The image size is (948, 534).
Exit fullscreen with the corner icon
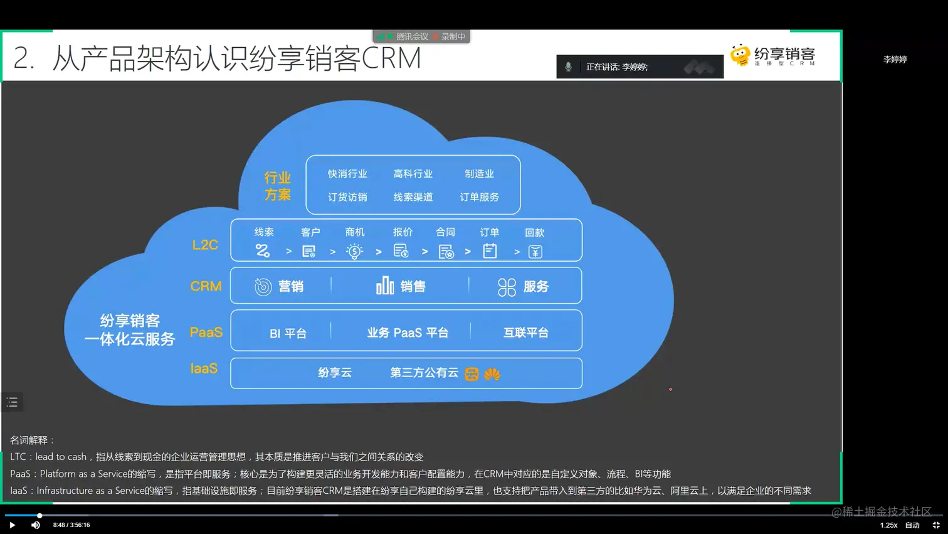point(936,525)
